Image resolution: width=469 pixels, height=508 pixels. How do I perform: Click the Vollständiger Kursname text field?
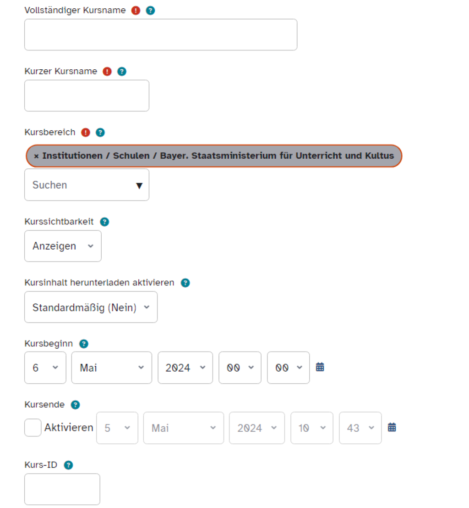click(x=160, y=35)
